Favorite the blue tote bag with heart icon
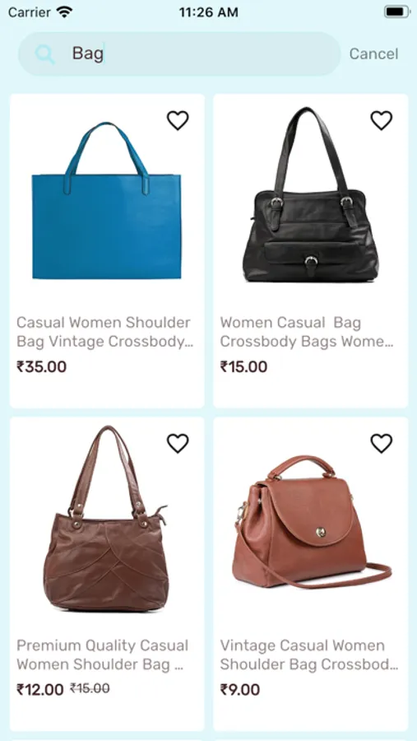The width and height of the screenshot is (417, 741). [178, 120]
